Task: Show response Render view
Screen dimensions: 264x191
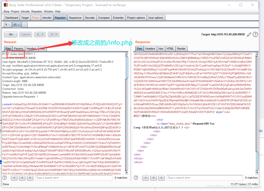Action: pyautogui.click(x=181, y=49)
